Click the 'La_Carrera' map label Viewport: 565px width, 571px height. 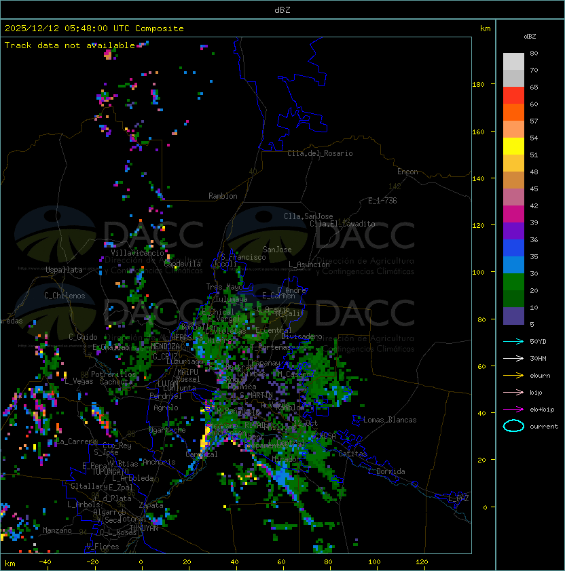pyautogui.click(x=77, y=441)
